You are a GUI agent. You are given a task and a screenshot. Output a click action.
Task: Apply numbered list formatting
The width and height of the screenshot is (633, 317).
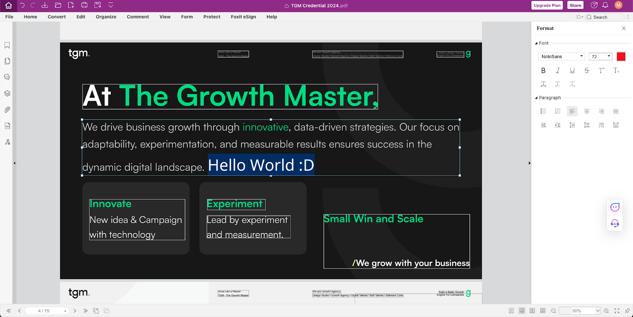558,111
